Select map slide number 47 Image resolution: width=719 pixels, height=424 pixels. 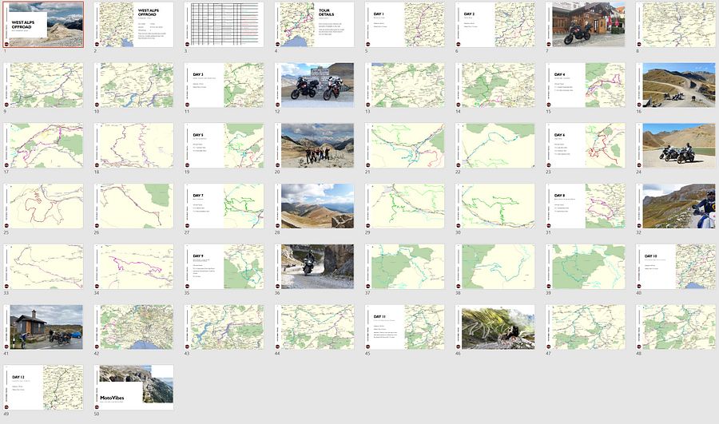(586, 327)
